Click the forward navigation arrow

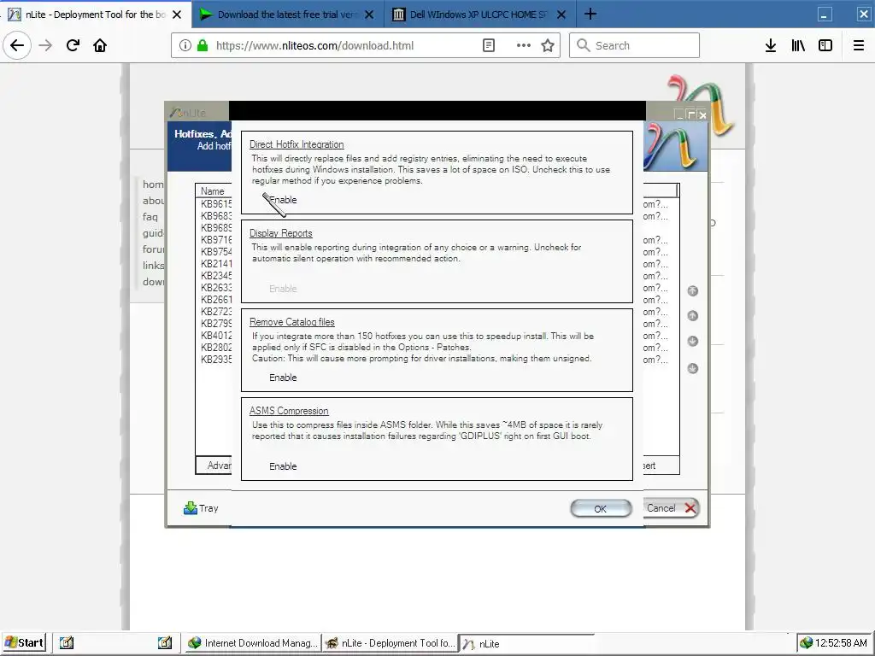(45, 45)
